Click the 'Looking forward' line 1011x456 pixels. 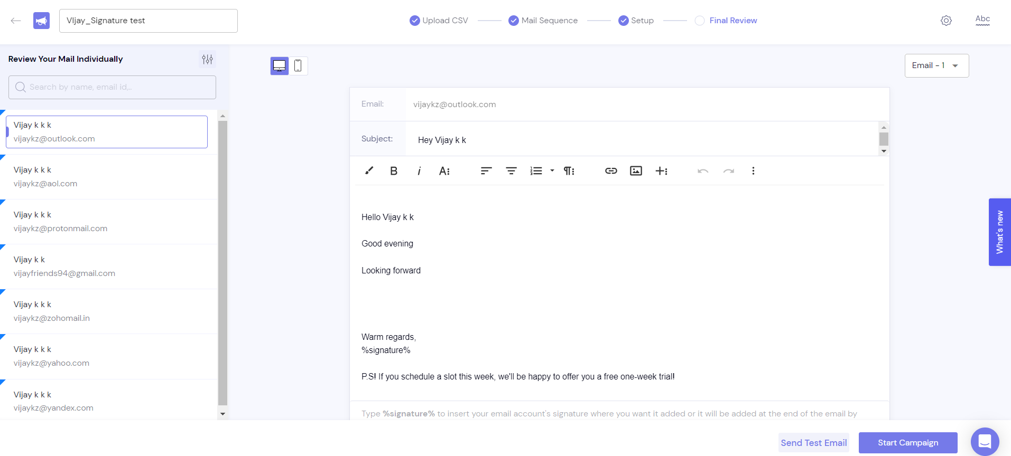point(391,270)
